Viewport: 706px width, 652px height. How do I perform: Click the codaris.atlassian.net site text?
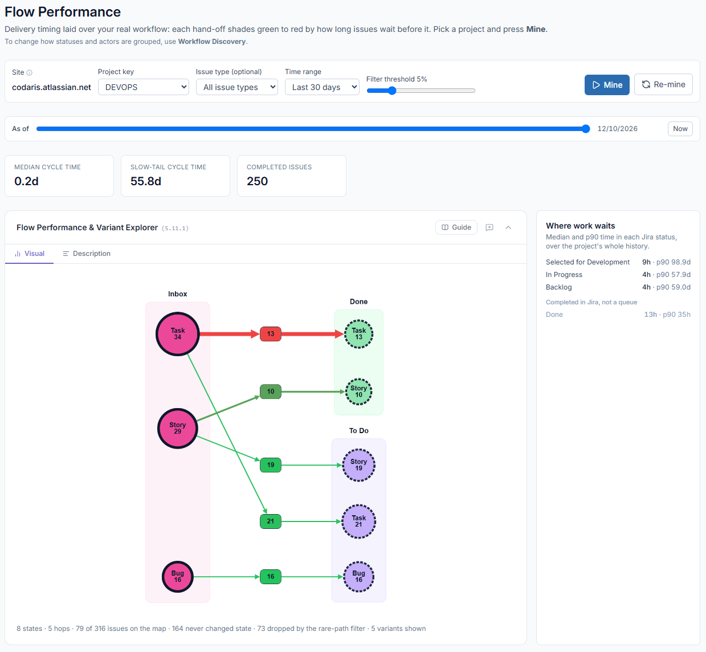(x=52, y=87)
